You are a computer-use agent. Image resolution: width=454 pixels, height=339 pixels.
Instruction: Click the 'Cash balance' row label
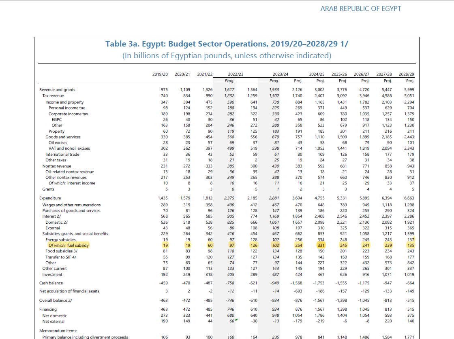point(51,283)
